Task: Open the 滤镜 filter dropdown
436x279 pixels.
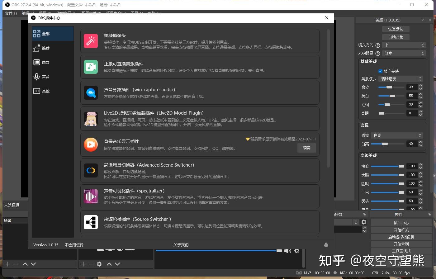Action: tap(397, 135)
